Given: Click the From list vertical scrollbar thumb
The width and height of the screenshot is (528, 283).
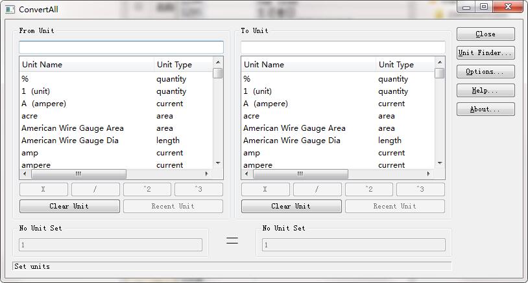Looking at the screenshot, I should tap(218, 73).
